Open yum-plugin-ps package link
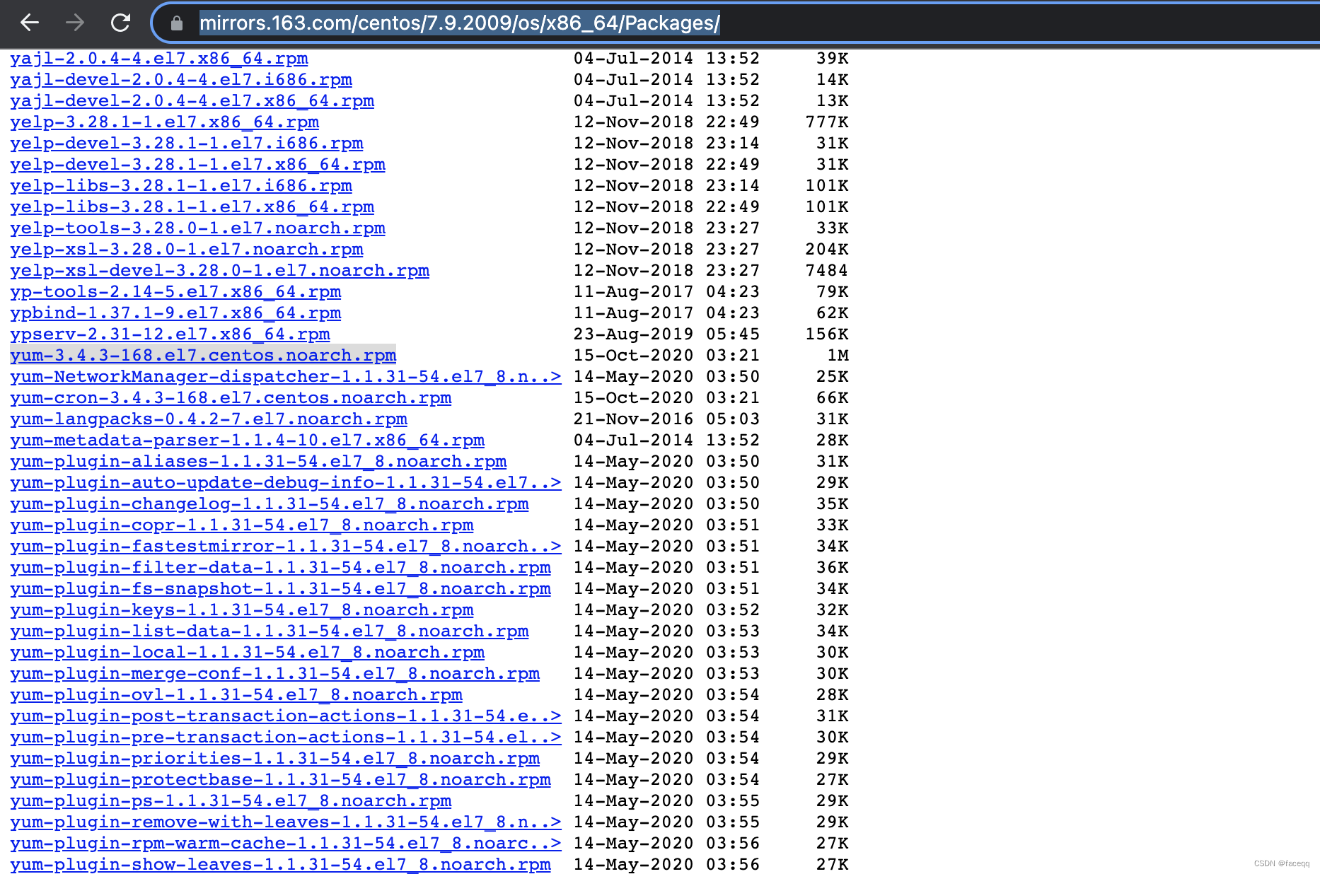The height and width of the screenshot is (874, 1320). coord(231,801)
